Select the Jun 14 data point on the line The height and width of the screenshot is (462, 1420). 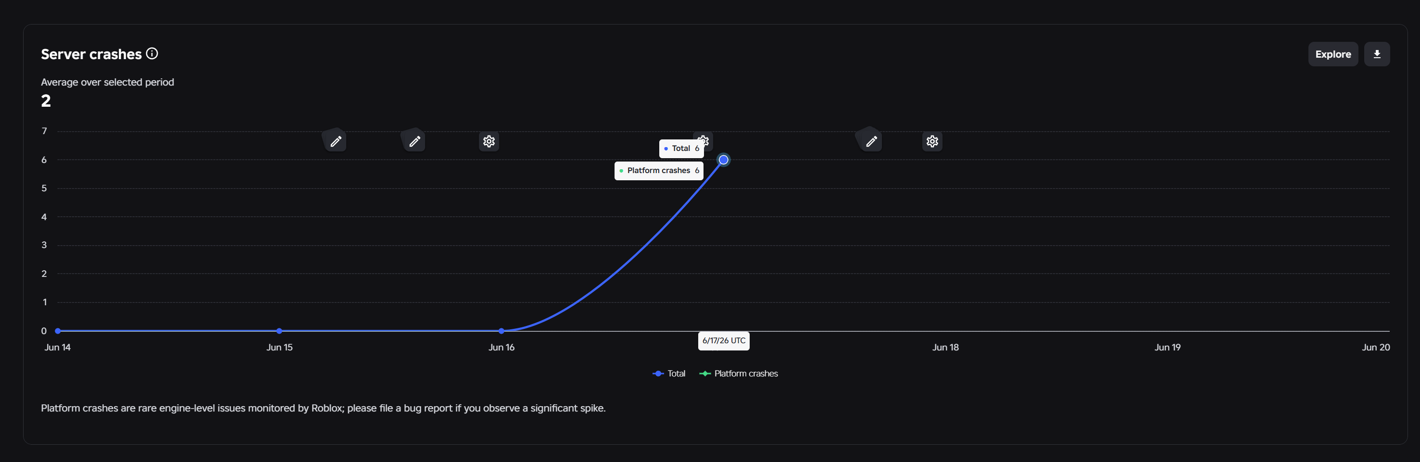(58, 331)
